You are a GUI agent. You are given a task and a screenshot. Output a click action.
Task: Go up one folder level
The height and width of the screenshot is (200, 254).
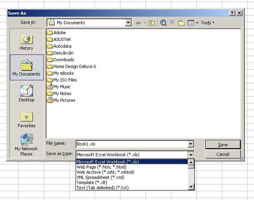pos(151,23)
